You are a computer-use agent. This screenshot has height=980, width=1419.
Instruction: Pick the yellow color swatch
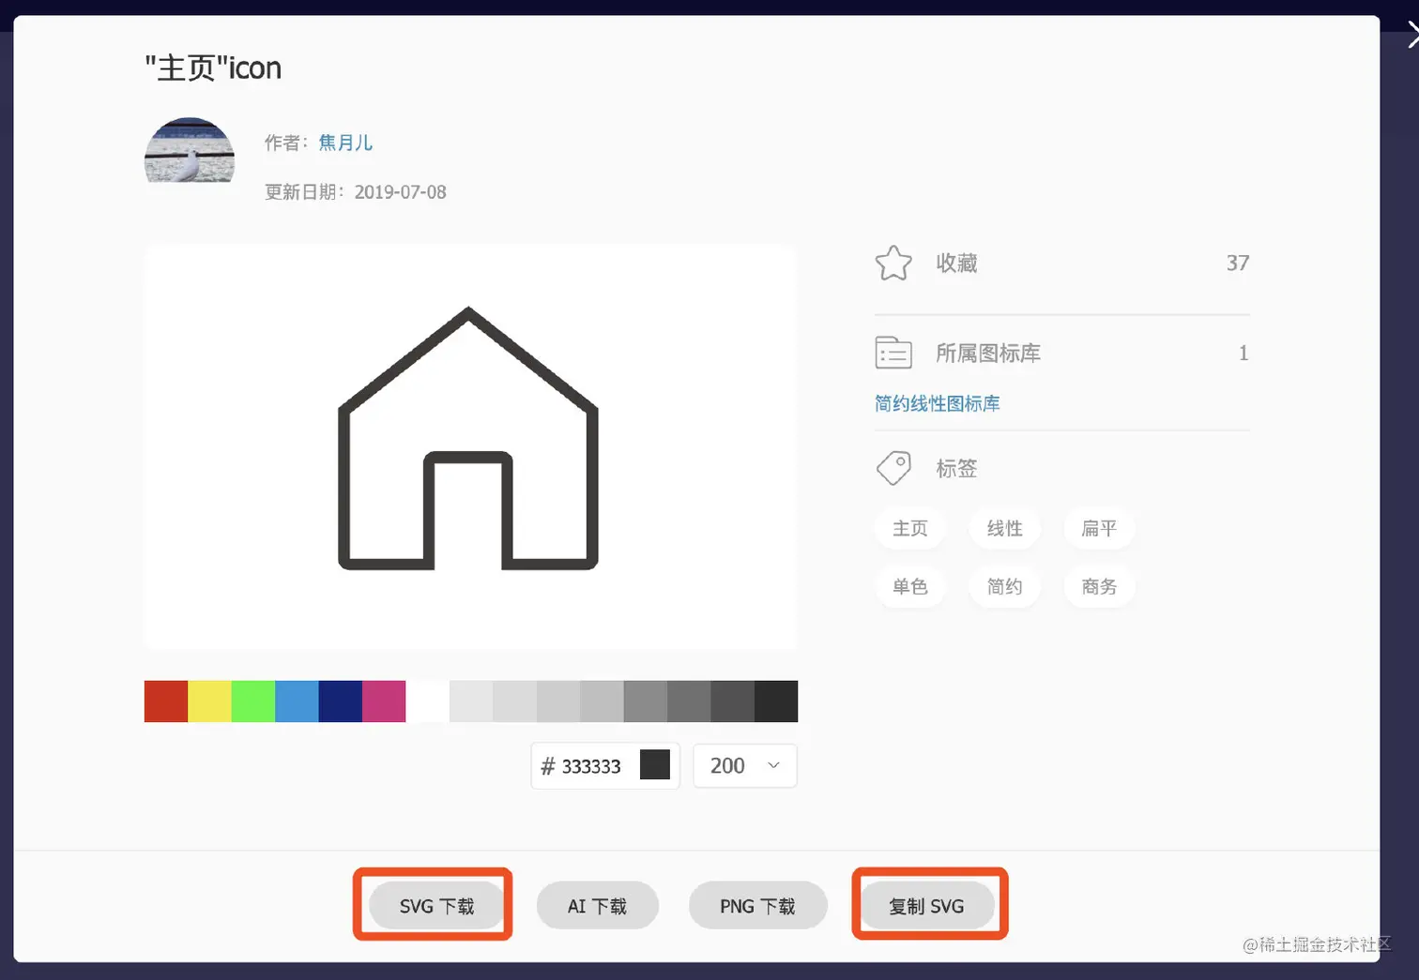click(209, 701)
